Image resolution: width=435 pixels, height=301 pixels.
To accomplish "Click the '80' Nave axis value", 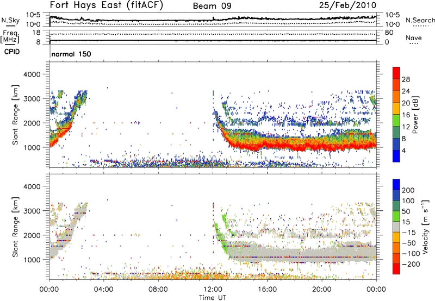I will 389,33.
